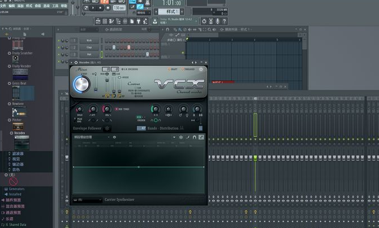Viewport: 379px width, 228px height.
Task: Click the tempo tapper icon
Action: click(145, 21)
